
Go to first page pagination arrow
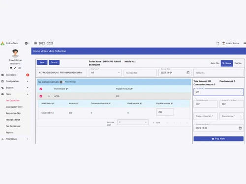[x=167, y=123]
